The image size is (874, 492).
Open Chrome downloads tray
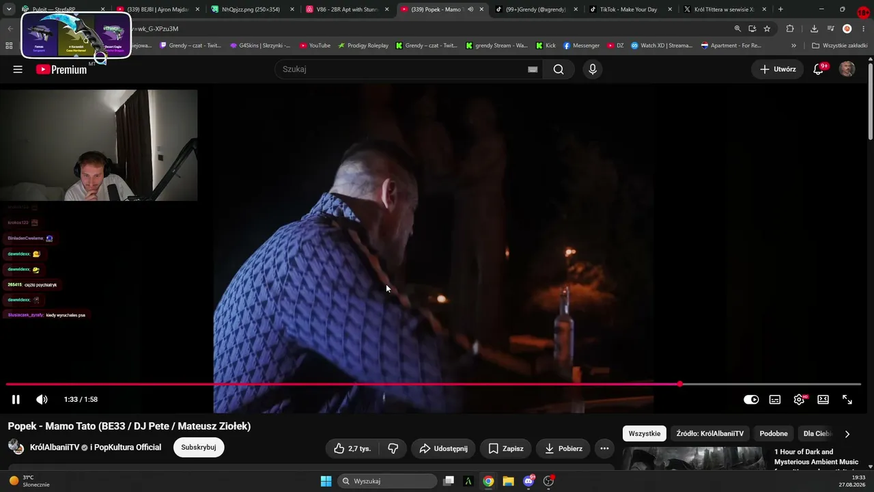[814, 29]
